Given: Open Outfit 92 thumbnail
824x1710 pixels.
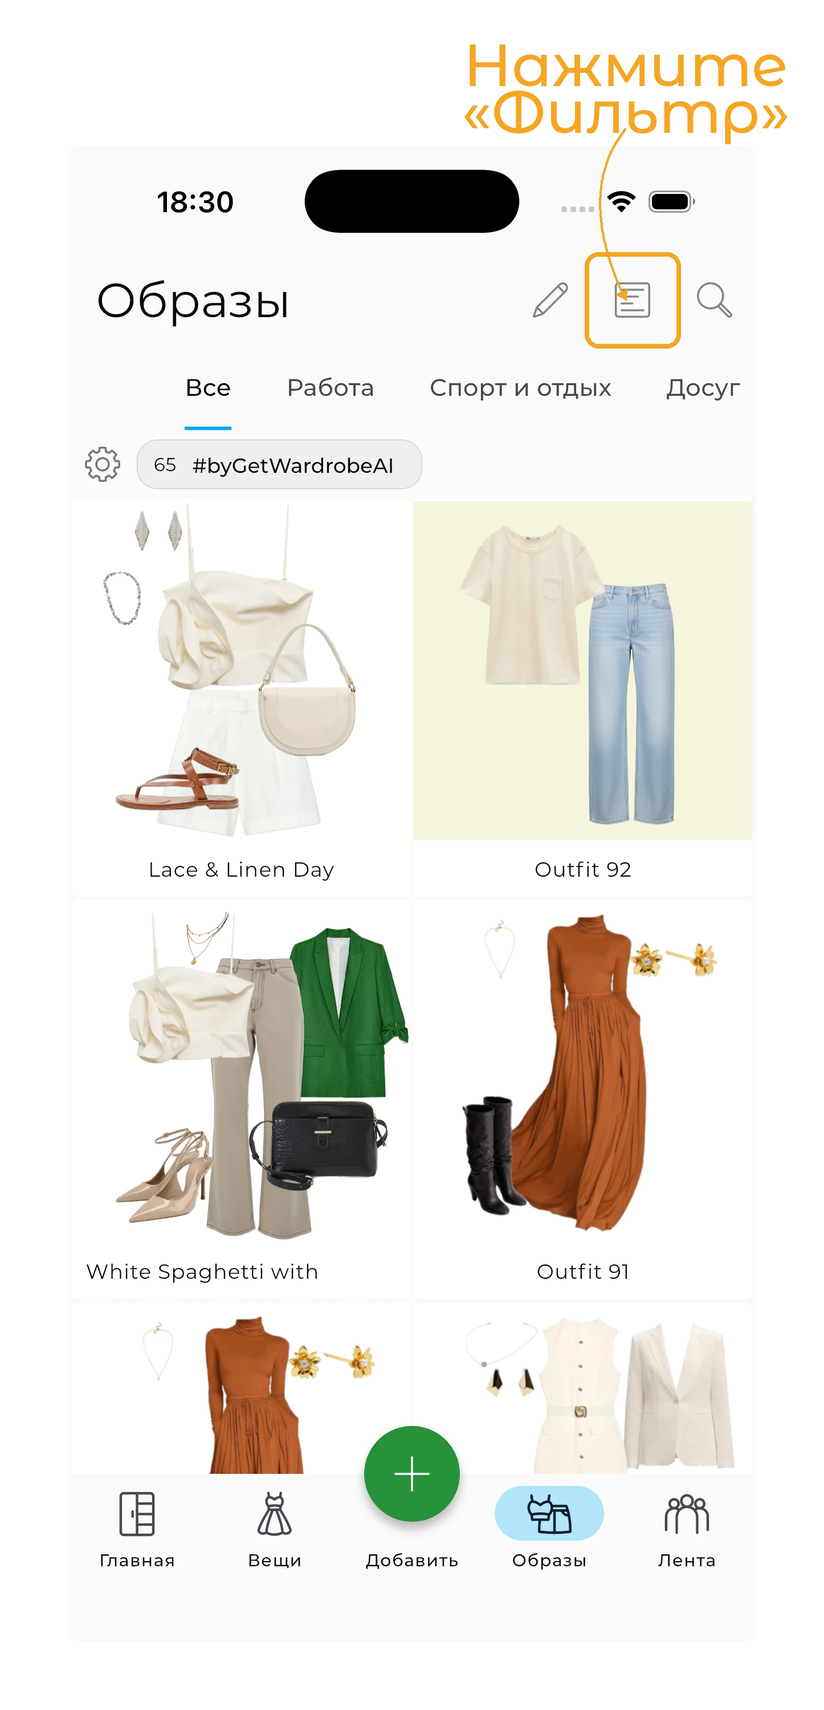Looking at the screenshot, I should tap(582, 697).
